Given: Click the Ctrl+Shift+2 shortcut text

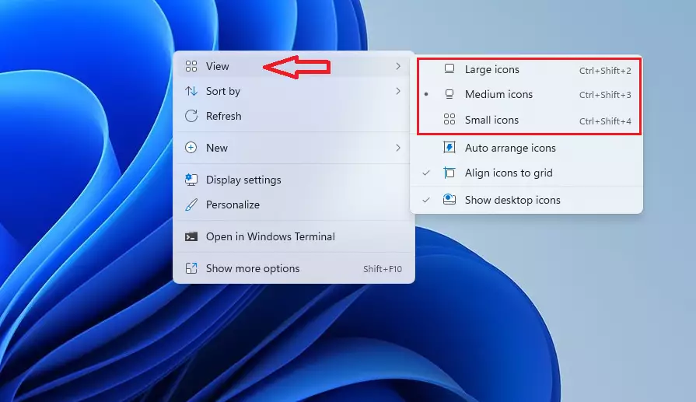Looking at the screenshot, I should (x=605, y=71).
